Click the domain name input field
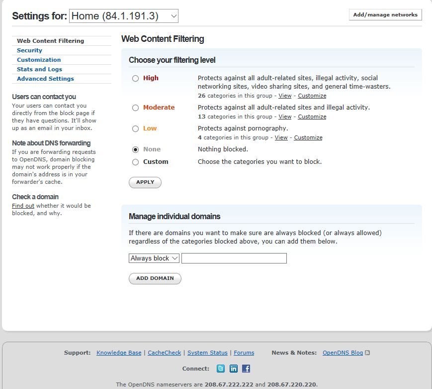This screenshot has width=432, height=389. 234,258
